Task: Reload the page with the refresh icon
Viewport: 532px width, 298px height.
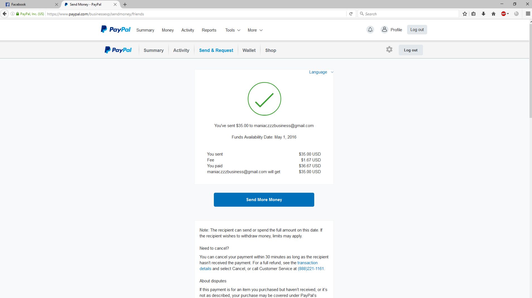Action: 351,14
